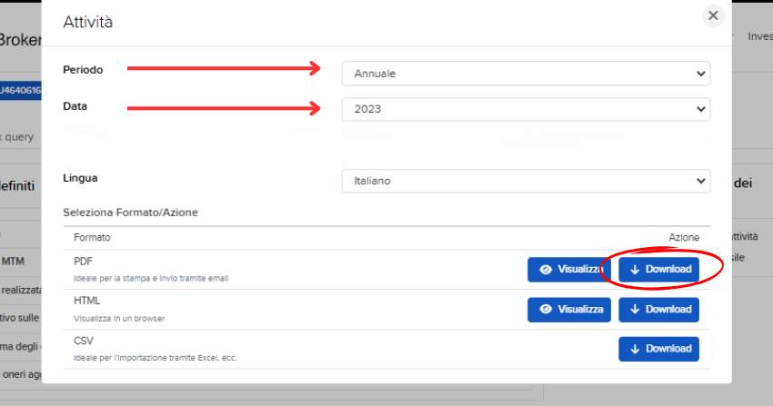Click the eye icon in PDF Visualizza

point(546,270)
